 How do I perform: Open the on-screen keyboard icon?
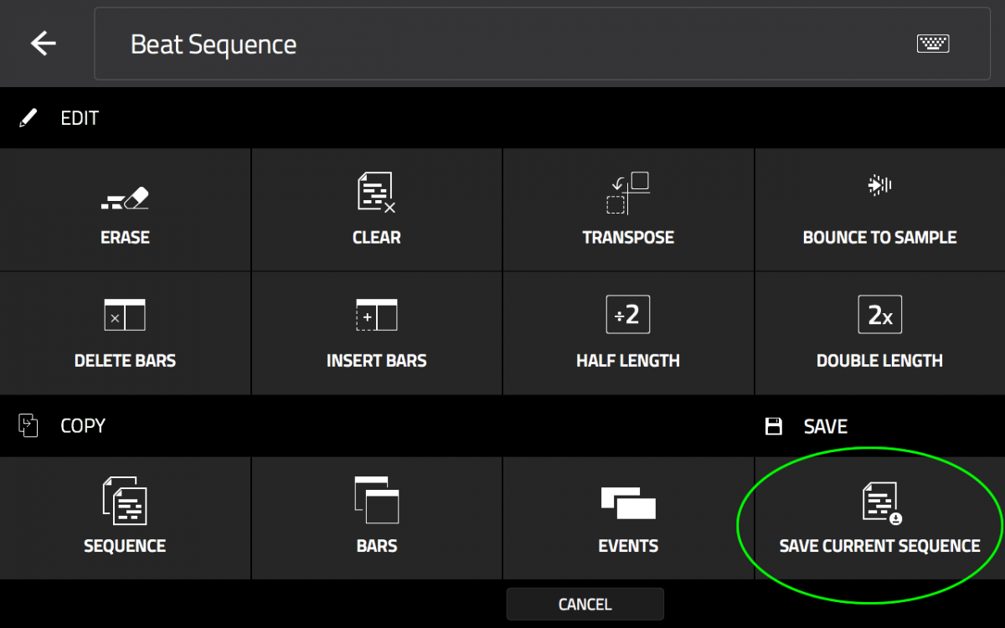pos(932,44)
